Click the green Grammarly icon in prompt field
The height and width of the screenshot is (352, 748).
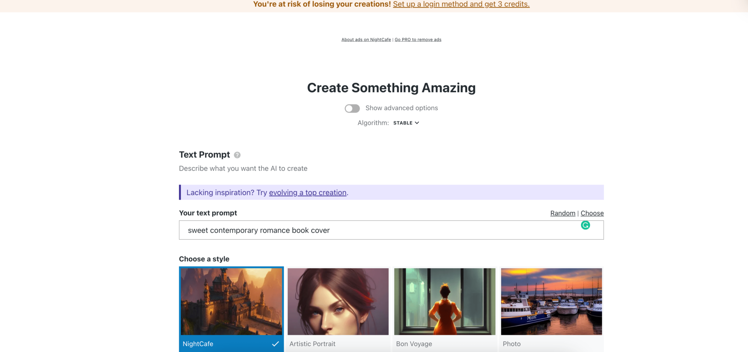(x=585, y=225)
